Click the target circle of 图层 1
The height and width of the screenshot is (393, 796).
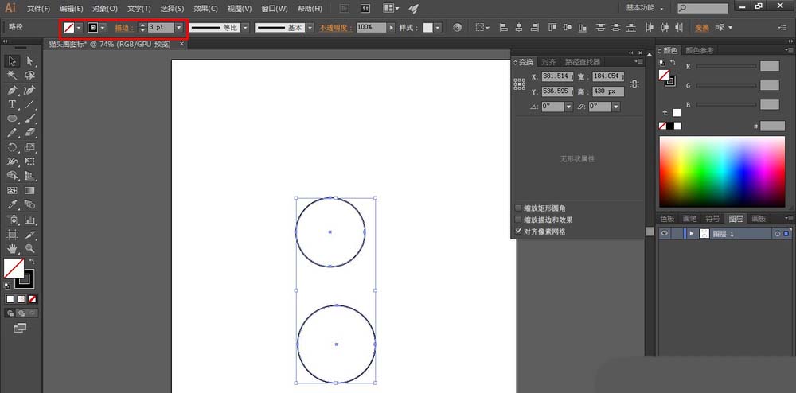(x=777, y=234)
